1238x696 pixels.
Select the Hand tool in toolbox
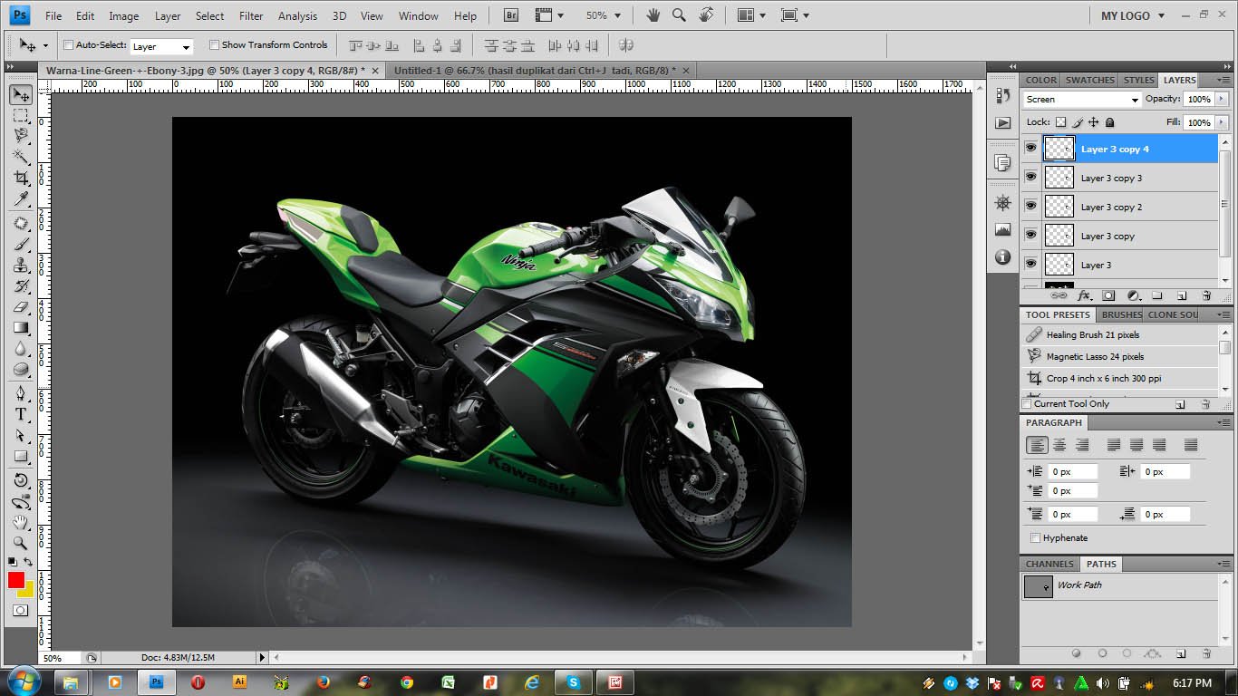[21, 522]
